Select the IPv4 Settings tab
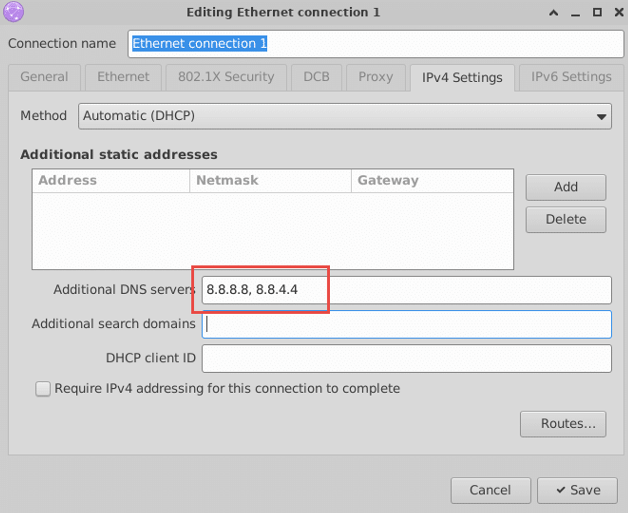The height and width of the screenshot is (513, 628). click(462, 77)
